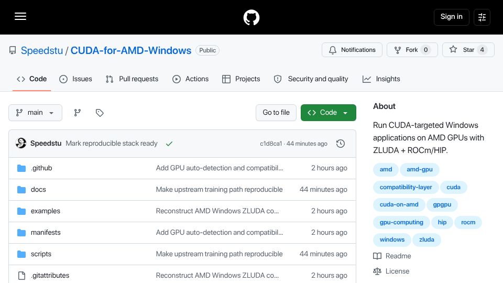This screenshot has height=283, width=503.
Task: Open the Actions tab
Action: pos(191,79)
